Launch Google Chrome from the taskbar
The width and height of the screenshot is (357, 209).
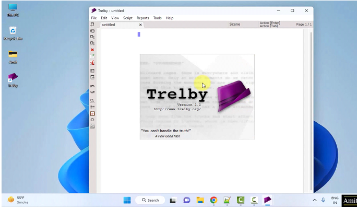click(x=213, y=200)
